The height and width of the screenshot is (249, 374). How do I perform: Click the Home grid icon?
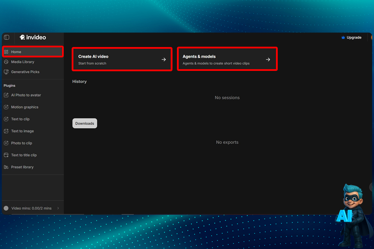(6, 52)
